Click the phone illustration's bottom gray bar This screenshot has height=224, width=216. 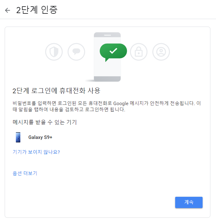tap(107, 79)
